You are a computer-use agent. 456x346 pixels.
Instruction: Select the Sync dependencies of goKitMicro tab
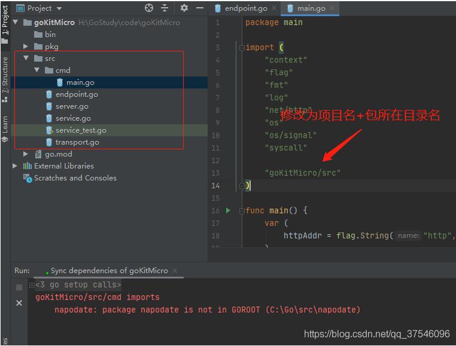tap(108, 271)
